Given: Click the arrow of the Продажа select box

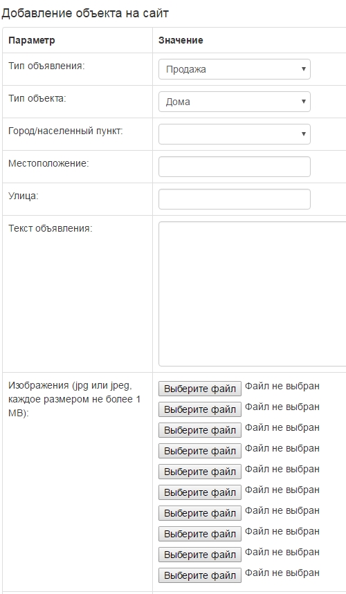Looking at the screenshot, I should pyautogui.click(x=304, y=69).
